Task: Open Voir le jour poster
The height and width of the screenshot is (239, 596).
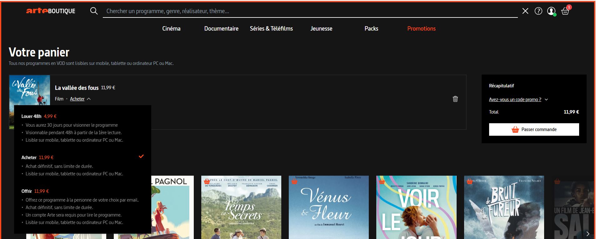Action: (416, 207)
